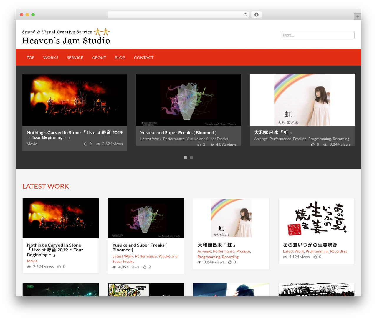The height and width of the screenshot is (319, 377).
Task: Click thumbs-up icon under あの夏いつかの生姜焼き
Action: point(315,257)
